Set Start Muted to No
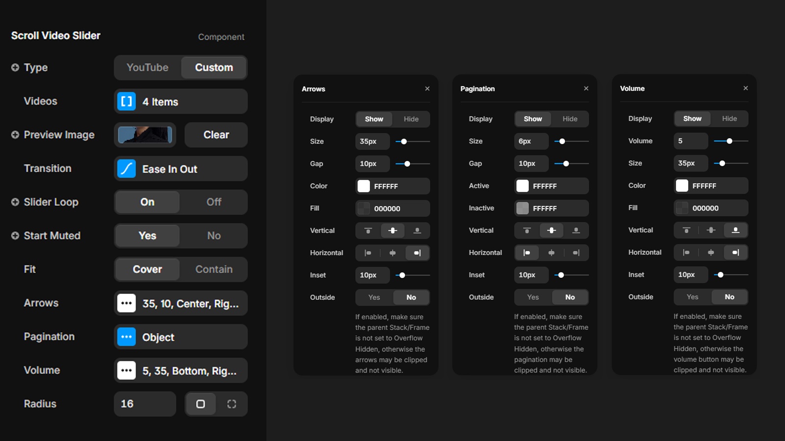This screenshot has height=441, width=785. point(213,236)
